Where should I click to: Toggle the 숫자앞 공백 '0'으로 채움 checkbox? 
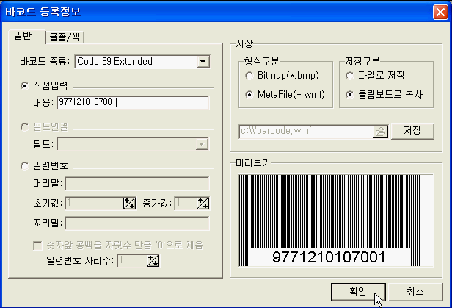click(x=37, y=246)
